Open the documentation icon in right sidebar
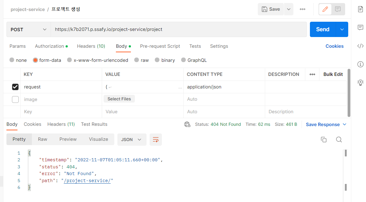 pos(360,9)
